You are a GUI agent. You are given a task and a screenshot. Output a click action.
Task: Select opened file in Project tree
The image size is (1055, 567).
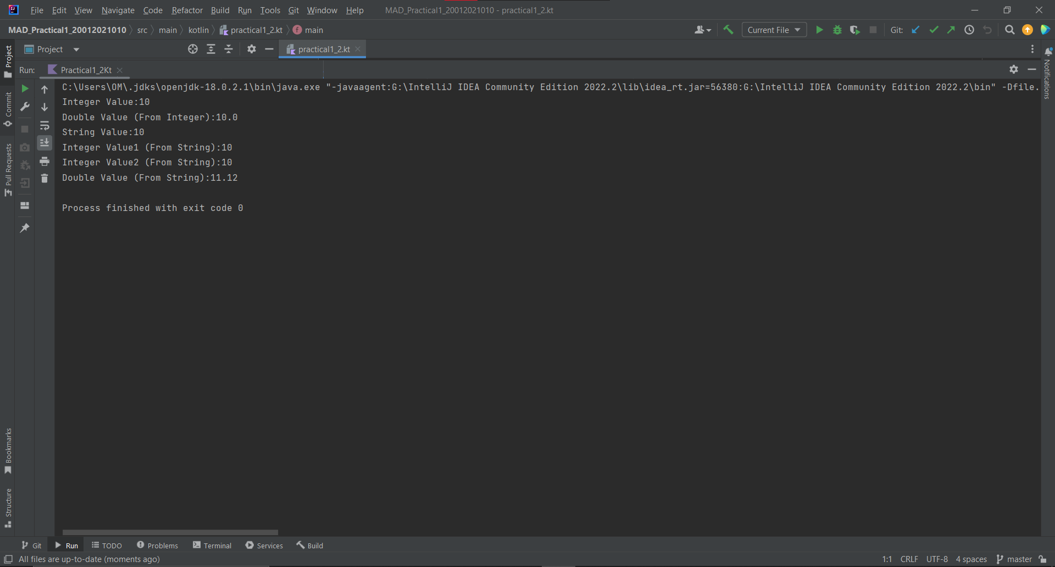(x=193, y=49)
